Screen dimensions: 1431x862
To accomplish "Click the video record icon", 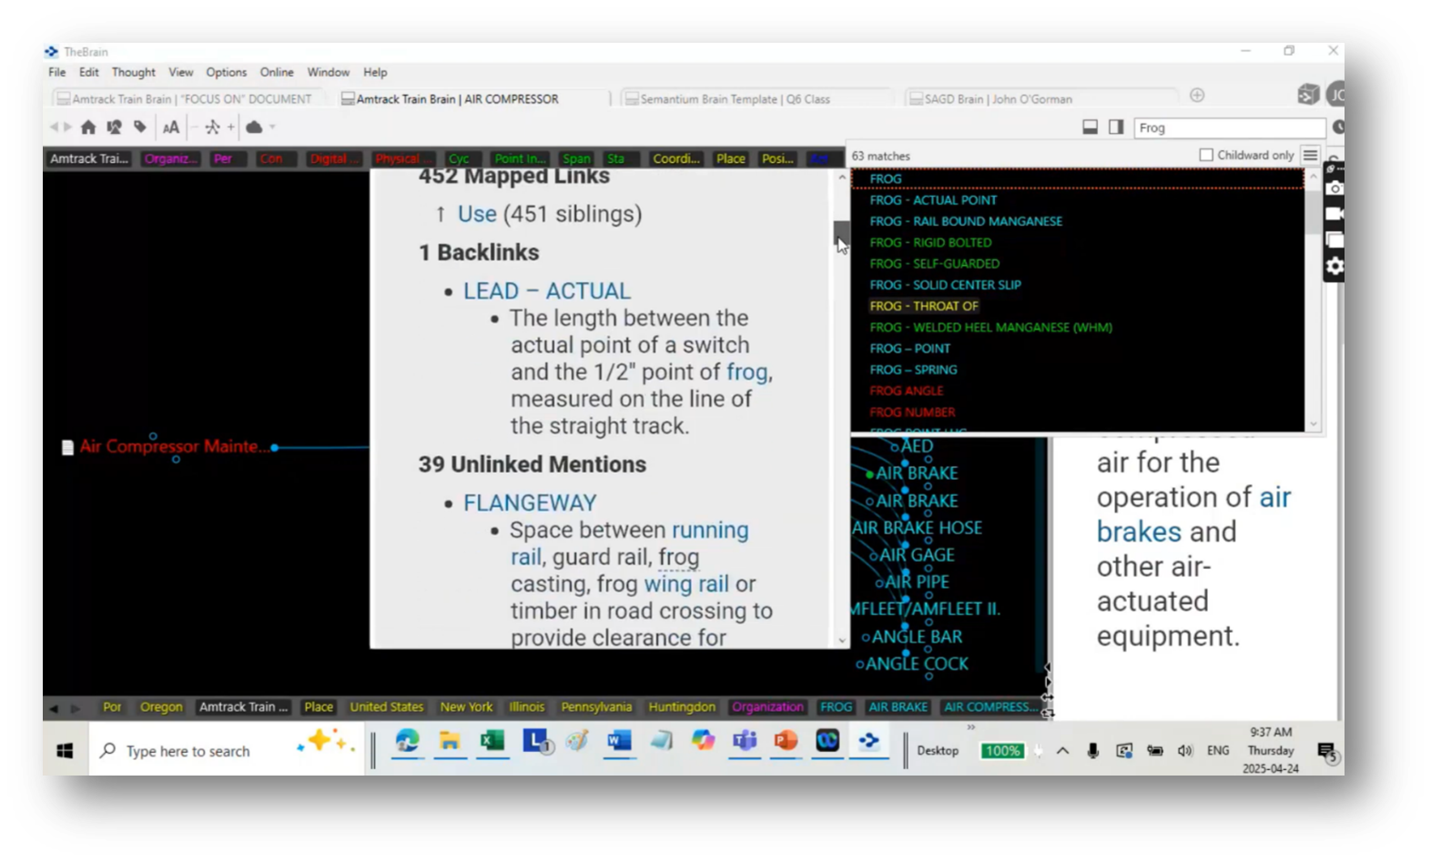I will coord(1335,214).
